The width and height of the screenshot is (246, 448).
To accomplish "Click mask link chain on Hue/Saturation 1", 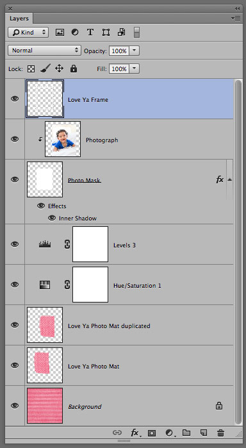I will point(67,285).
